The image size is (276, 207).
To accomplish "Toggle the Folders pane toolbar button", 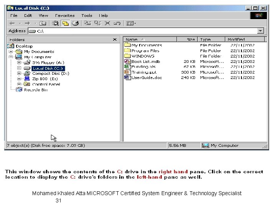I will click(x=65, y=23).
